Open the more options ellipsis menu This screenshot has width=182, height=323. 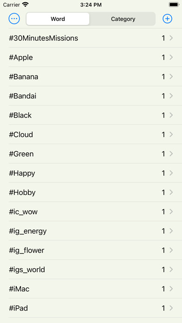14,19
